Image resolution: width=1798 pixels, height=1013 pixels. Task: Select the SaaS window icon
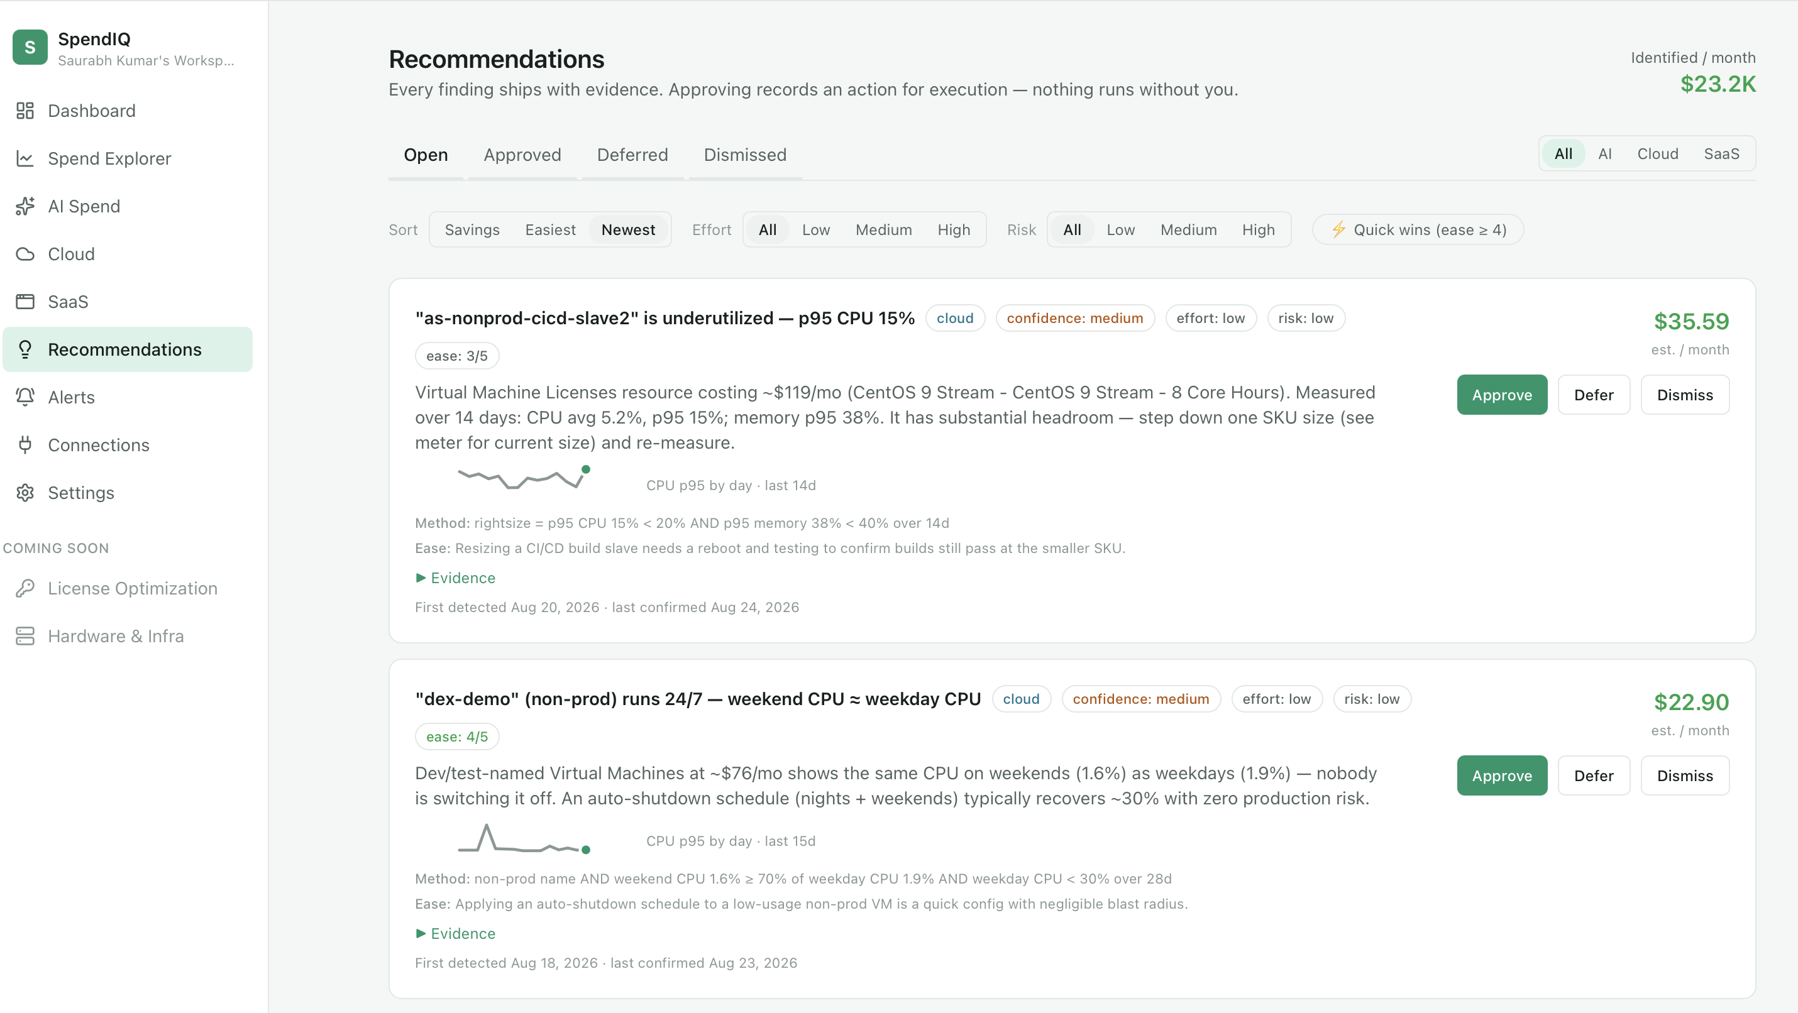pos(25,302)
